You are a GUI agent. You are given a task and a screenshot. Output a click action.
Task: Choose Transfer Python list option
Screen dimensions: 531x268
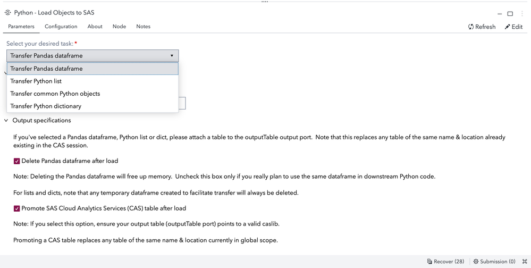[36, 81]
